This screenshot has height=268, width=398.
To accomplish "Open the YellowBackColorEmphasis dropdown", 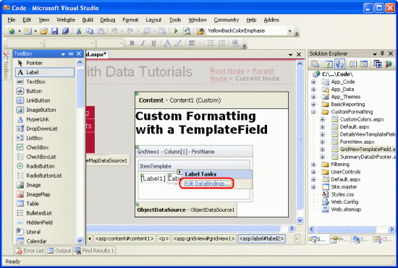I will click(290, 31).
